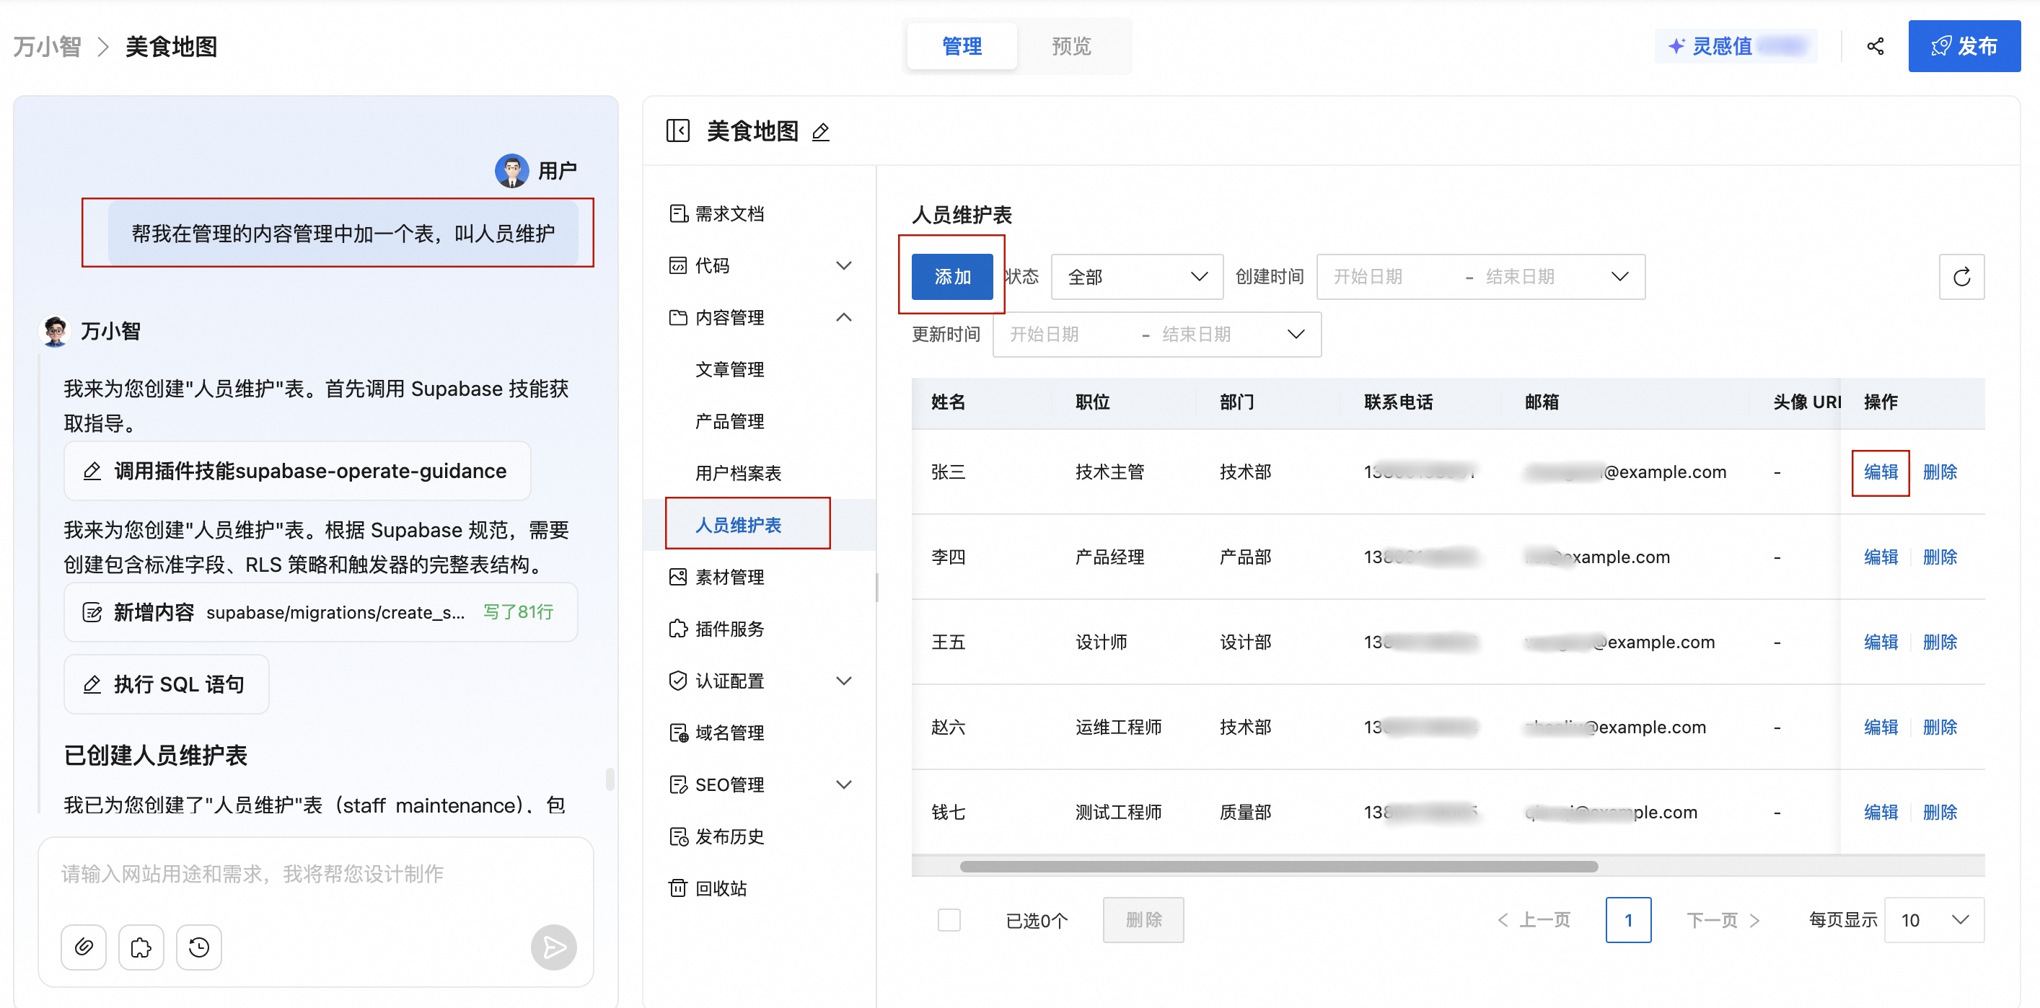Edit 张三's record via the 编辑 link
The width and height of the screenshot is (2040, 1008).
pyautogui.click(x=1881, y=472)
